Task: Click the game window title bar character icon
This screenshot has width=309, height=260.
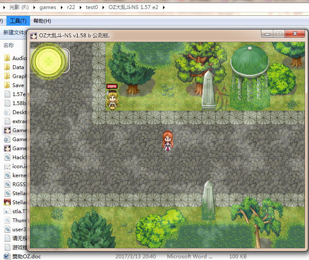Action: (x=33, y=36)
